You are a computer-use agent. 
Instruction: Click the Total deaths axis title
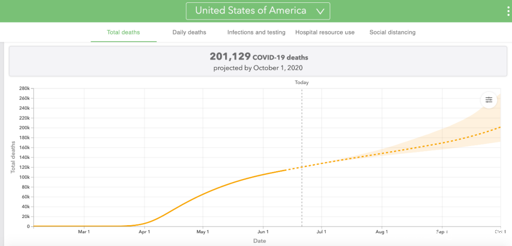point(13,156)
